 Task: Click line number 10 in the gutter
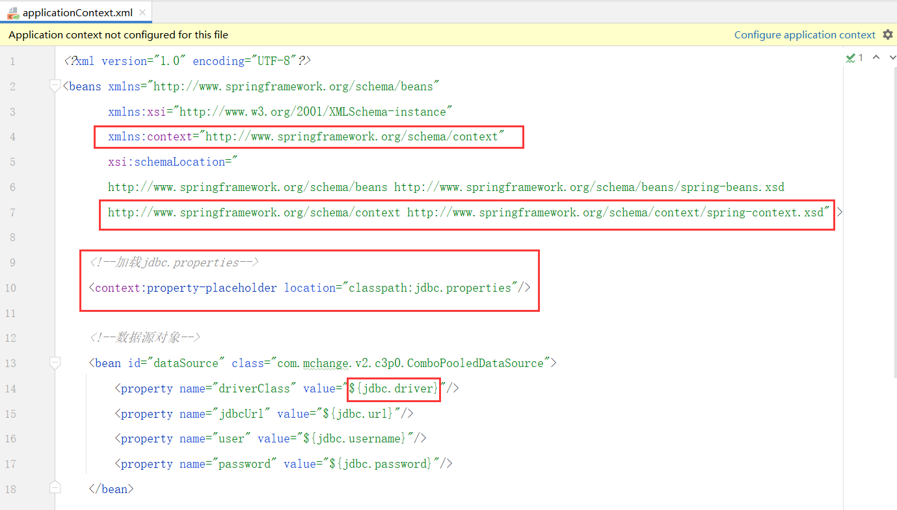pyautogui.click(x=10, y=288)
